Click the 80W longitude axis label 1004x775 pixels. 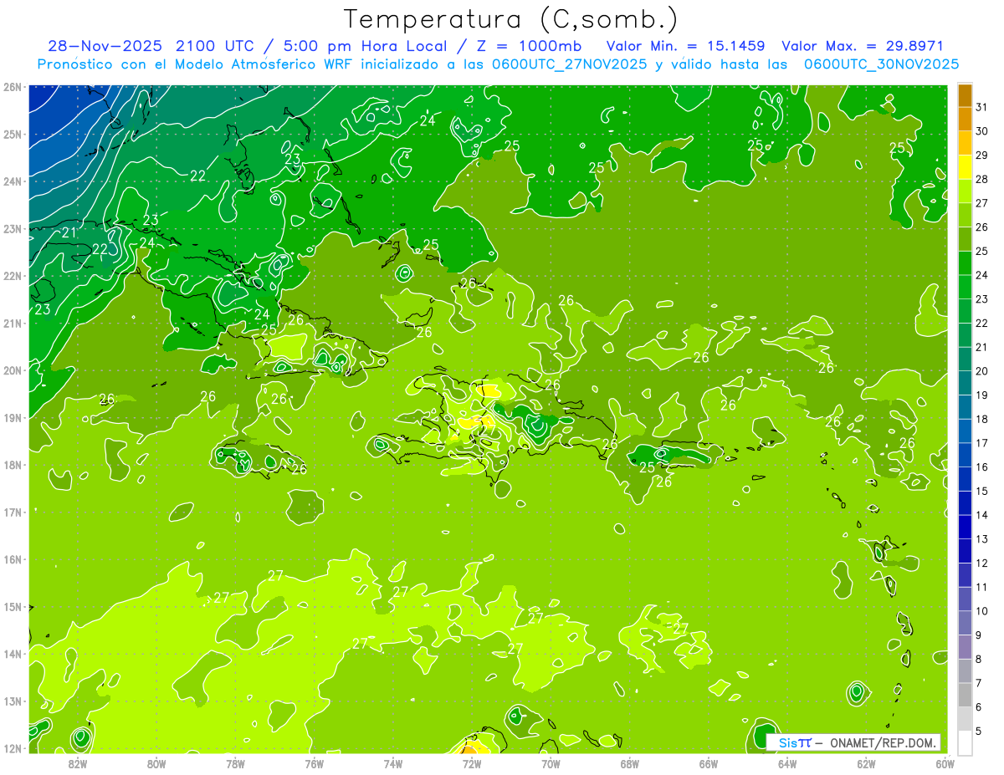pos(156,764)
